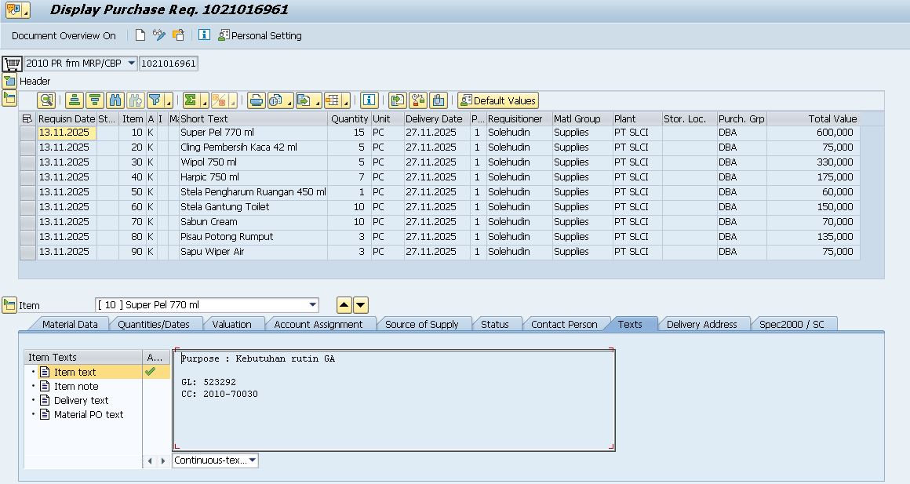Click the Default Values button
Viewport: 910px width, 484px height.
click(498, 100)
